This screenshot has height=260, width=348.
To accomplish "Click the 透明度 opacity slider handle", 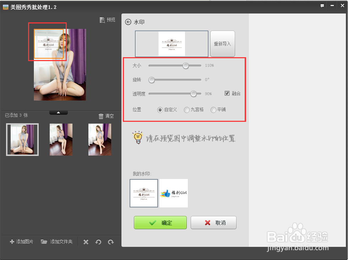I will coord(194,94).
